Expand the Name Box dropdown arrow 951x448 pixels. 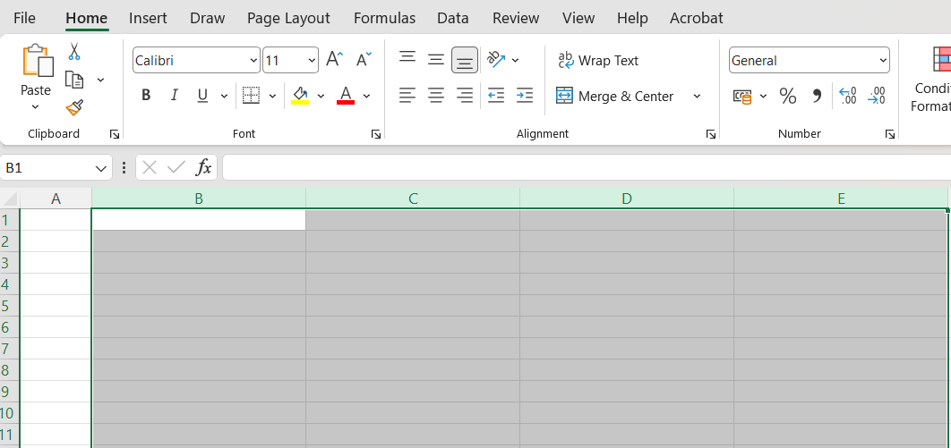coord(100,168)
